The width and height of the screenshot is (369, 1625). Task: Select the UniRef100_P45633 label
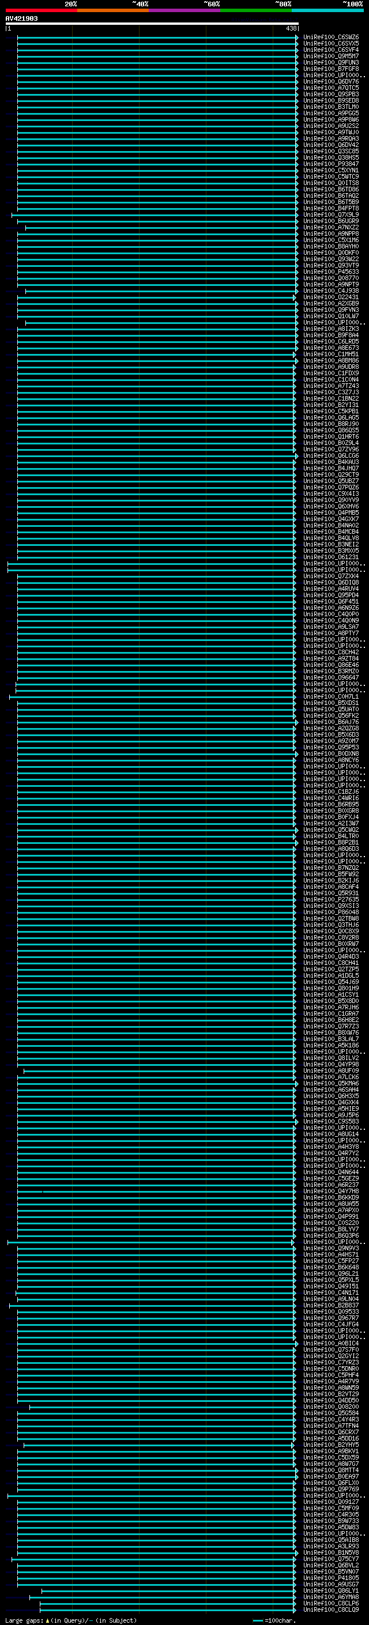[331, 272]
